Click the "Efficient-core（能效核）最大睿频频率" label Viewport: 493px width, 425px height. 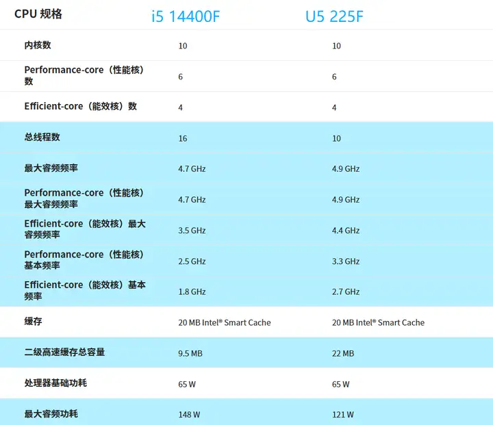pos(85,229)
